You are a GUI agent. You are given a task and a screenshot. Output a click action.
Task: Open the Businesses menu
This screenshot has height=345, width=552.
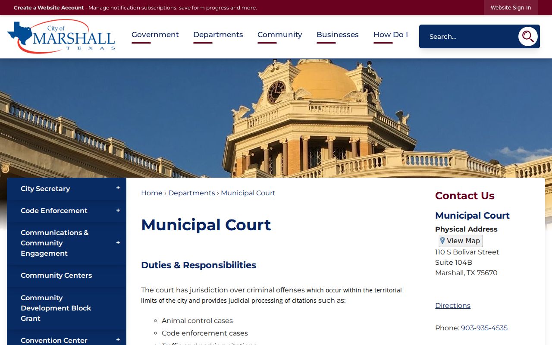[x=338, y=35]
